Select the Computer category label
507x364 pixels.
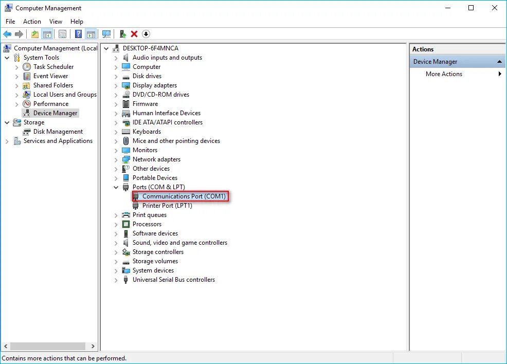tap(147, 67)
